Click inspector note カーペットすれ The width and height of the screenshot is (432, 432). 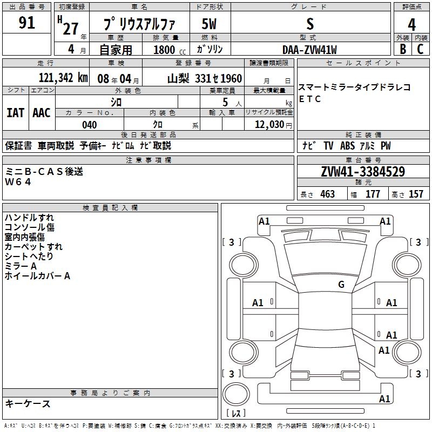(x=33, y=247)
